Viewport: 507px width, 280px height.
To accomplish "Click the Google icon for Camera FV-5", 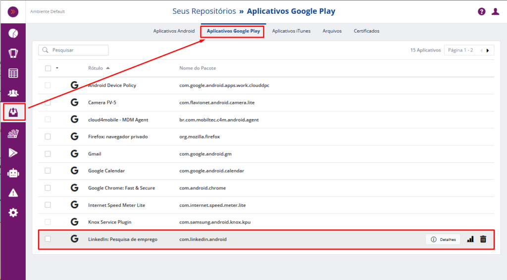I will [x=74, y=102].
